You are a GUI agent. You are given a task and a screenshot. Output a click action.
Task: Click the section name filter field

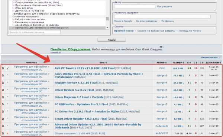coord(35,32)
